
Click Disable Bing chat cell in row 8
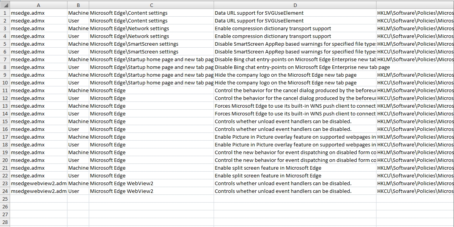295,67
